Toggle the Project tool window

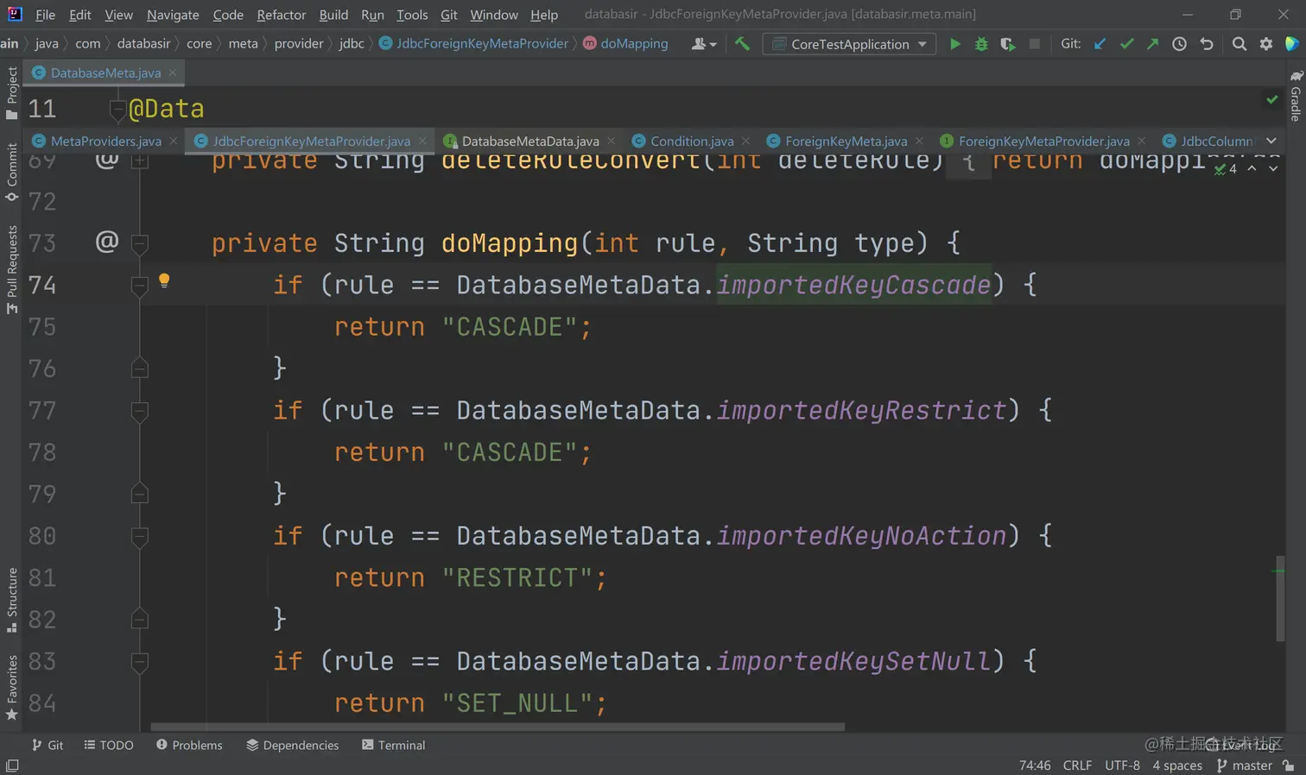11,93
